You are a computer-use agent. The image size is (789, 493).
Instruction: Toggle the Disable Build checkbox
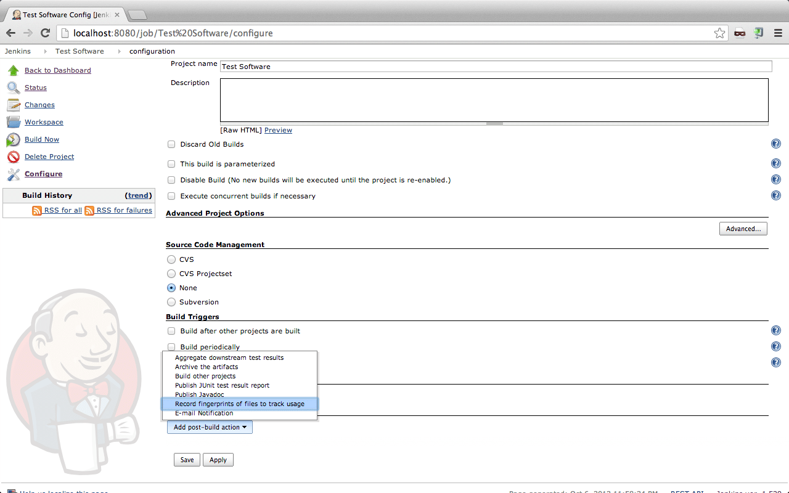tap(171, 180)
